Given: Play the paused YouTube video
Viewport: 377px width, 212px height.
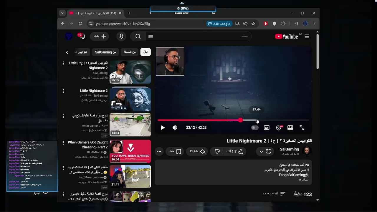Looking at the screenshot, I should click(163, 127).
